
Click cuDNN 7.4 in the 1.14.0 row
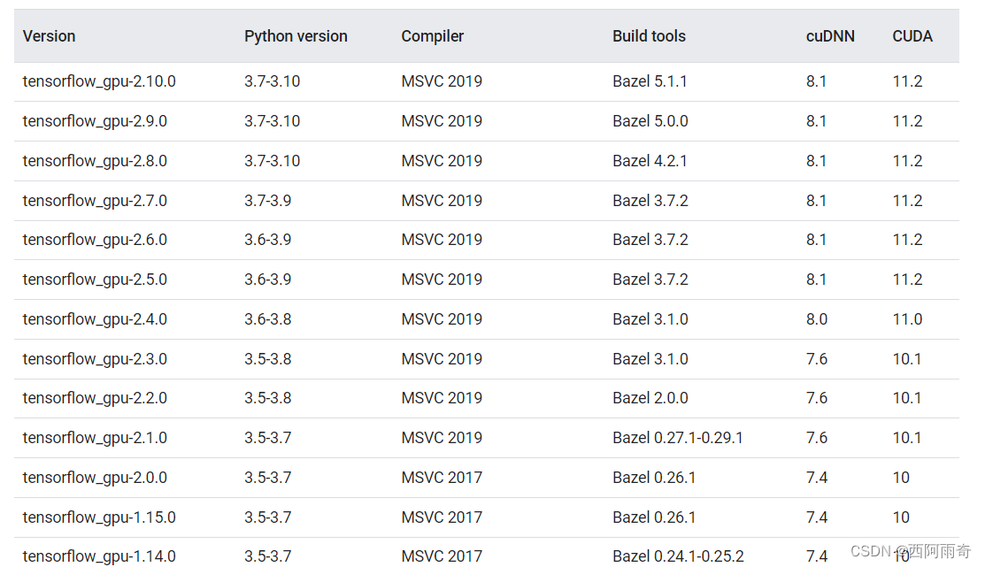817,556
